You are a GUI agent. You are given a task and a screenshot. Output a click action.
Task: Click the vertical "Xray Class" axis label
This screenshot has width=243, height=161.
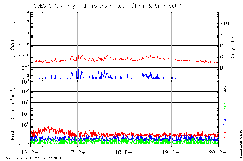233,46
